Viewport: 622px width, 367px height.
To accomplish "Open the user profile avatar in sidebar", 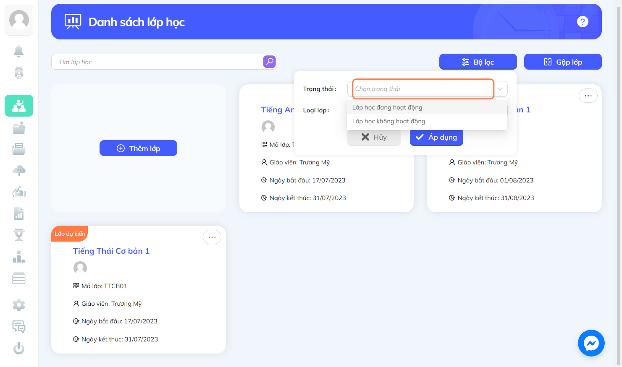I will click(x=19, y=20).
